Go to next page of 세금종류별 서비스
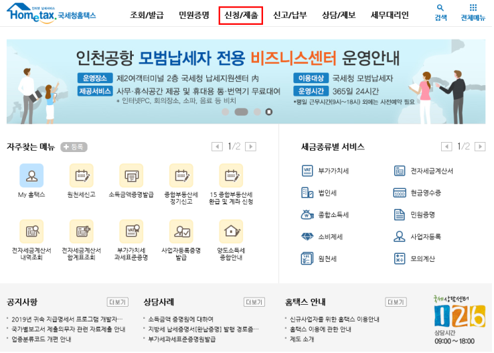Image resolution: width=494 pixels, height=353 pixels. [x=480, y=147]
